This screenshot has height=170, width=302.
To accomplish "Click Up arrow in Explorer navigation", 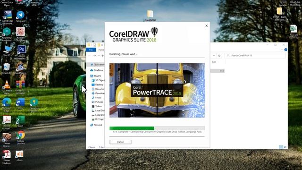I will click(x=103, y=56).
